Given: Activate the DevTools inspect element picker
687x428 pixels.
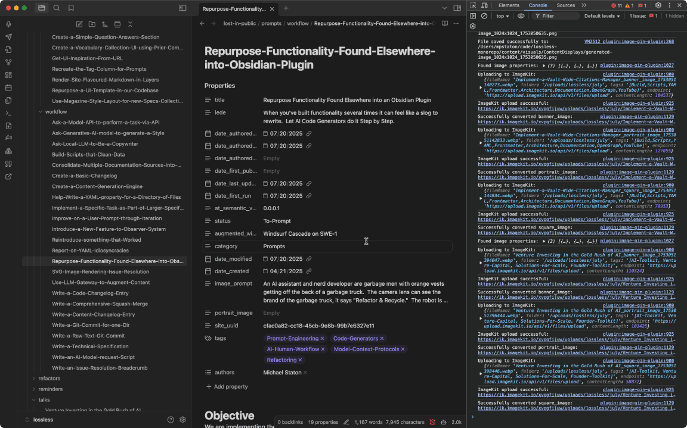Looking at the screenshot, I should coord(473,5).
